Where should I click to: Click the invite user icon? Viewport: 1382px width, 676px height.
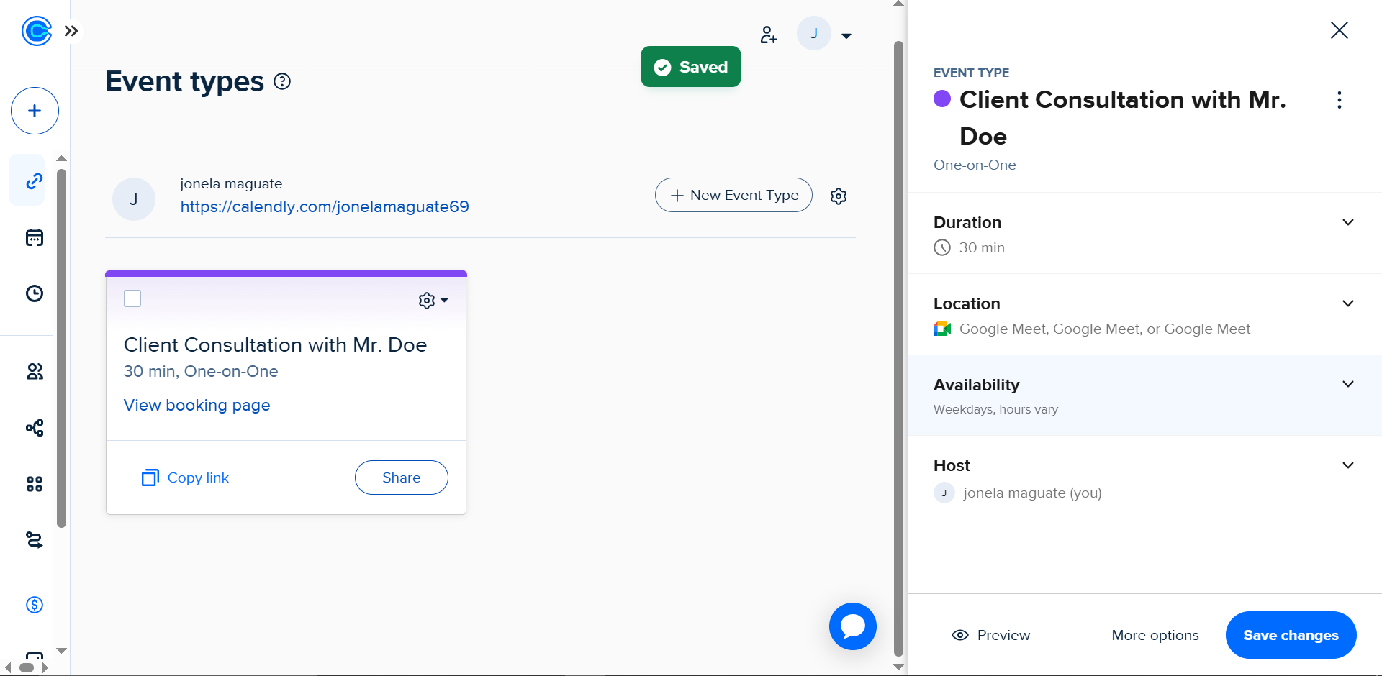768,35
